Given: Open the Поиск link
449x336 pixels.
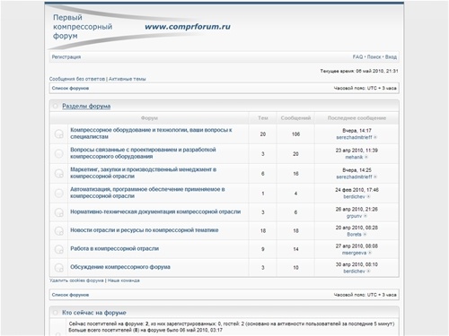Looking at the screenshot, I should coord(374,56).
